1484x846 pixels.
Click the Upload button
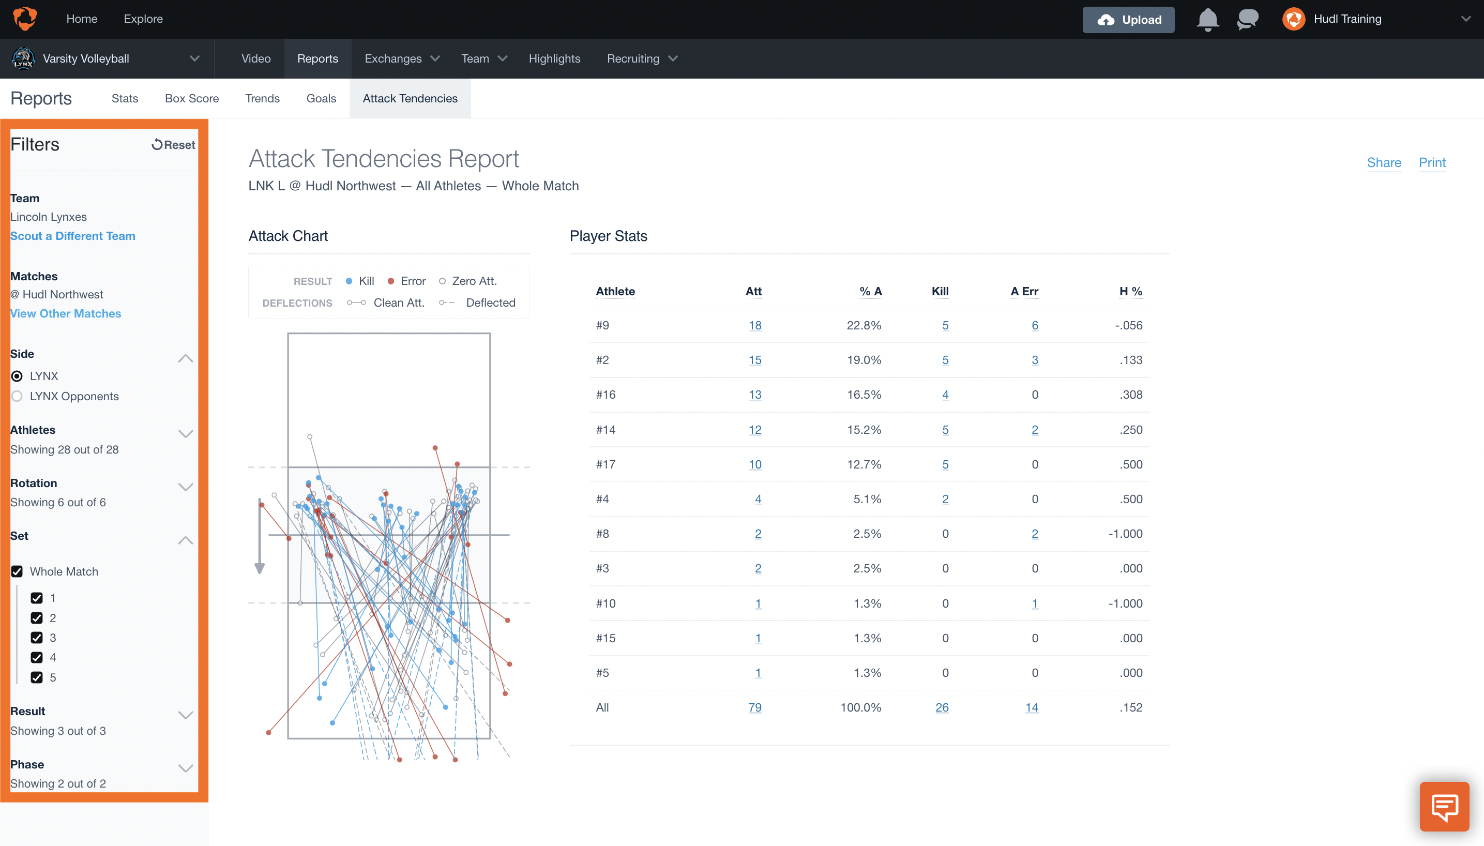click(x=1128, y=20)
